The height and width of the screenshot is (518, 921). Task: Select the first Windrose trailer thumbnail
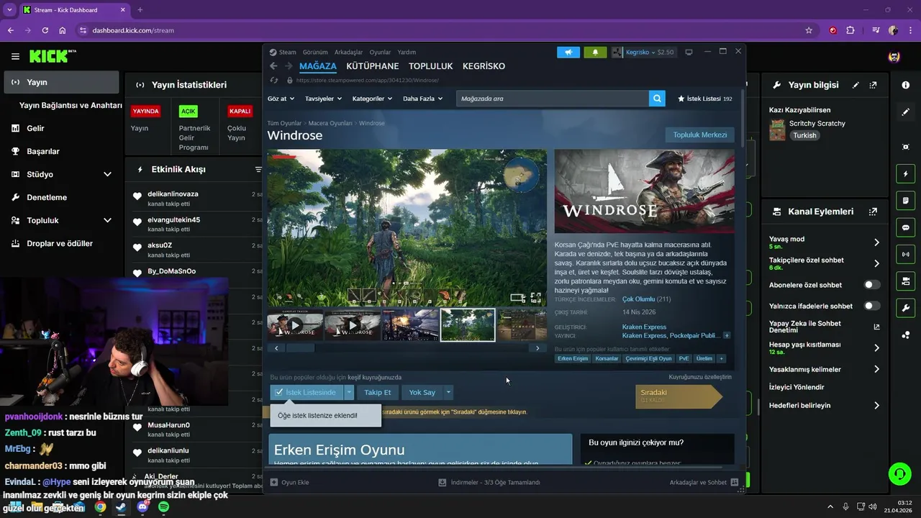295,325
